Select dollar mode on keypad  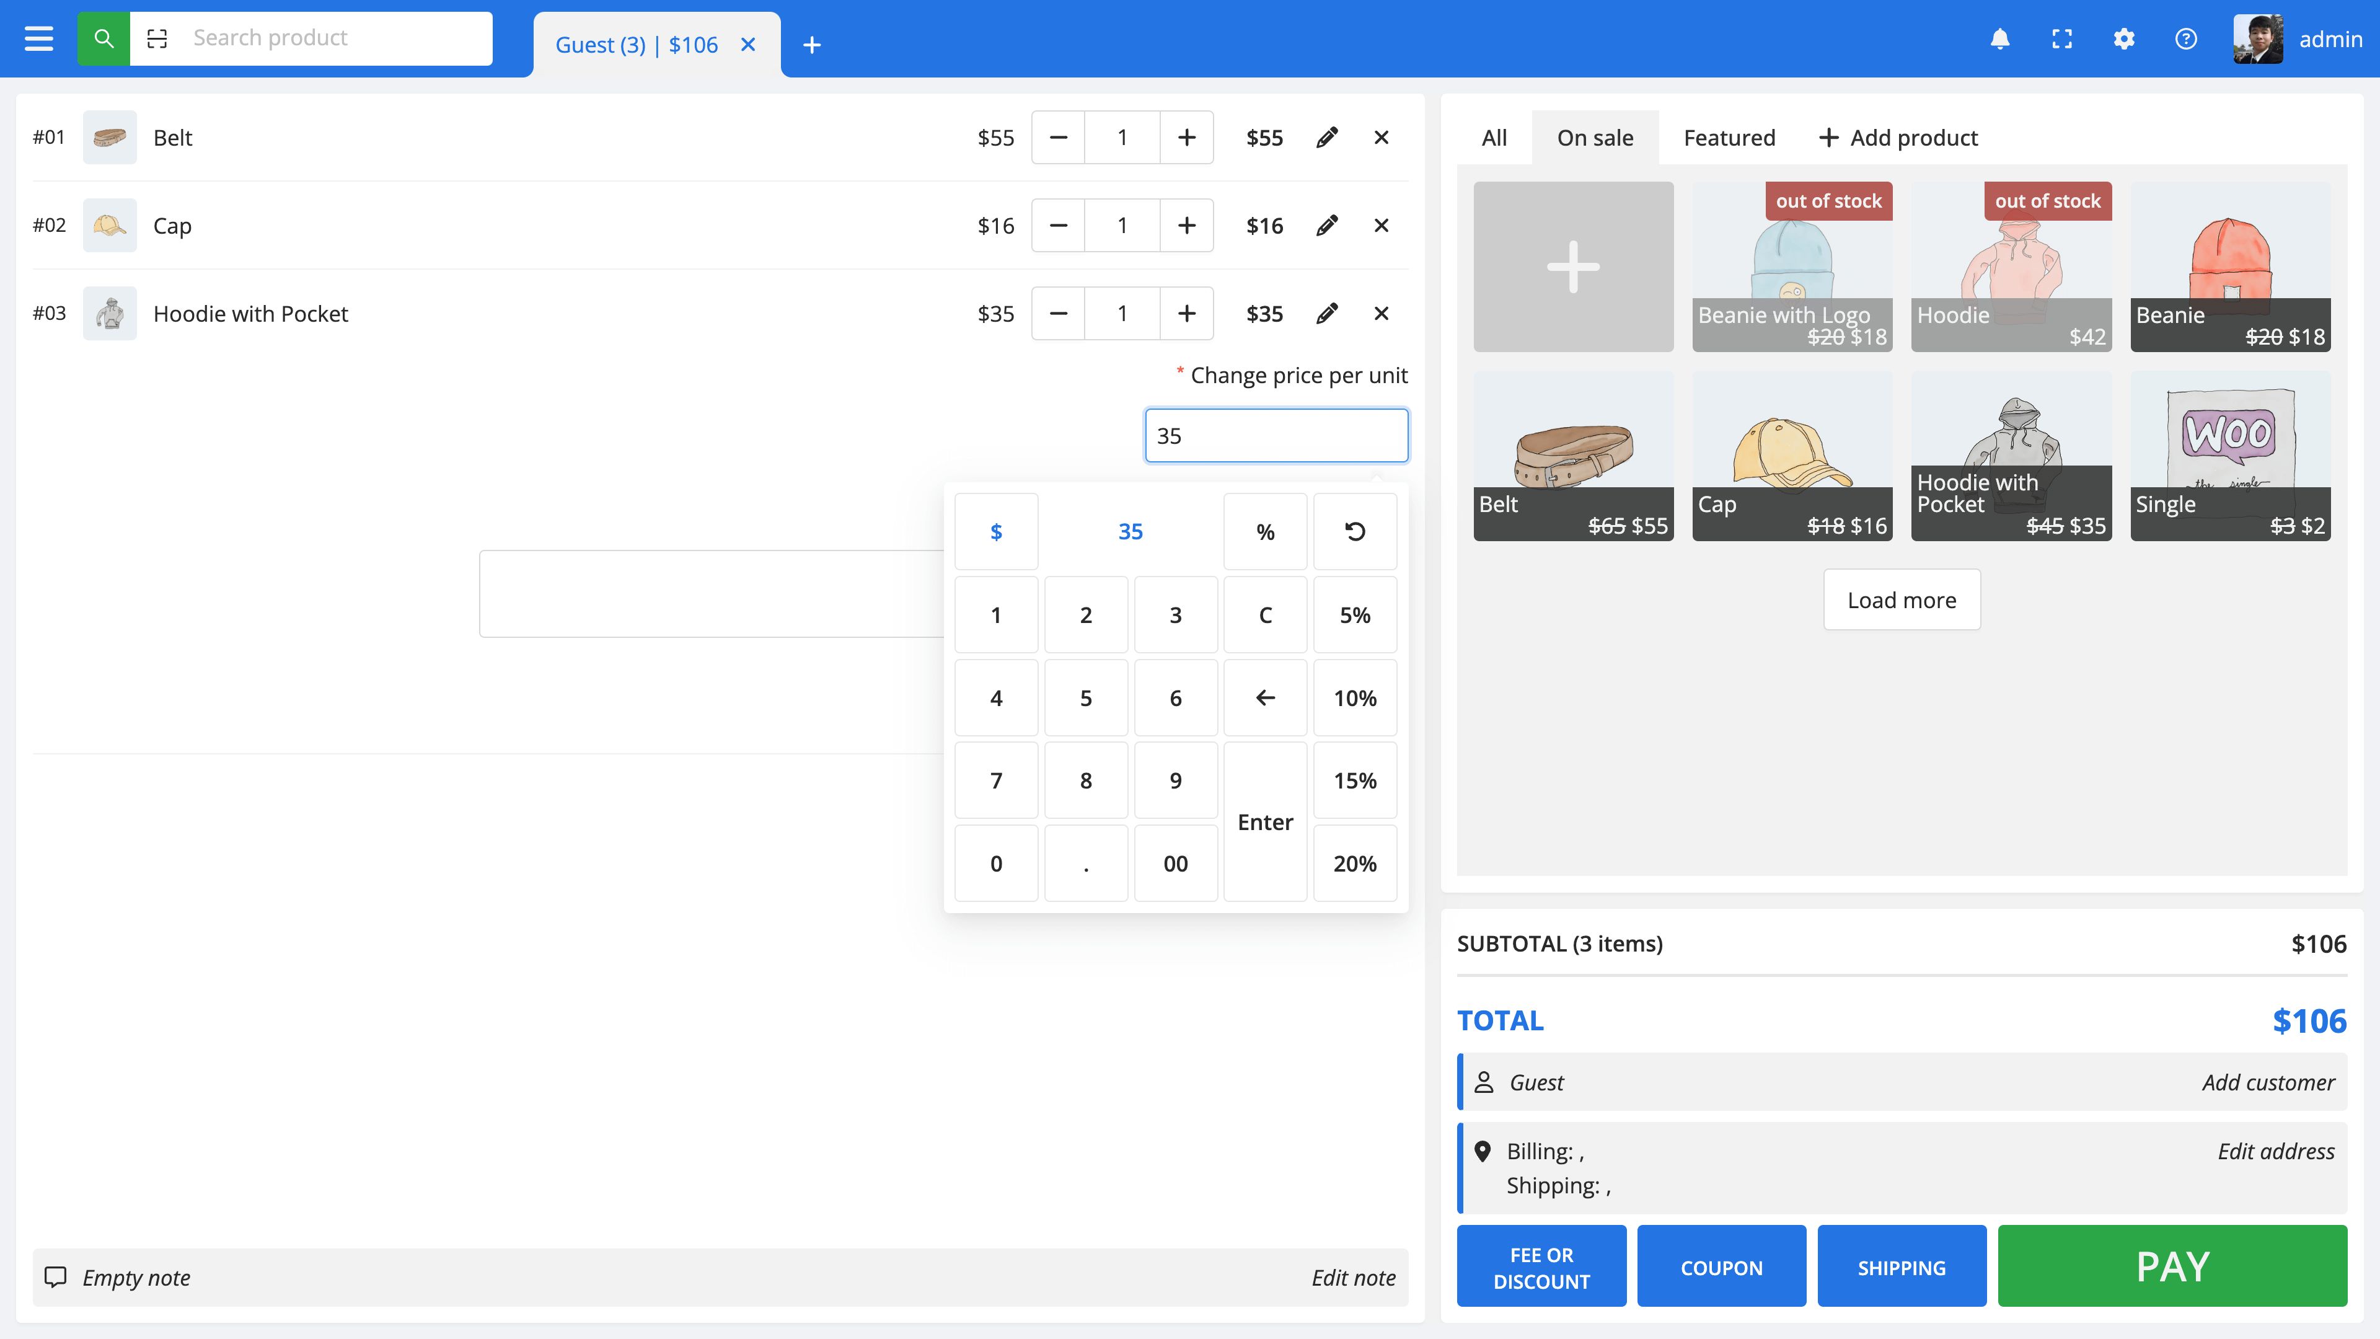click(x=996, y=531)
